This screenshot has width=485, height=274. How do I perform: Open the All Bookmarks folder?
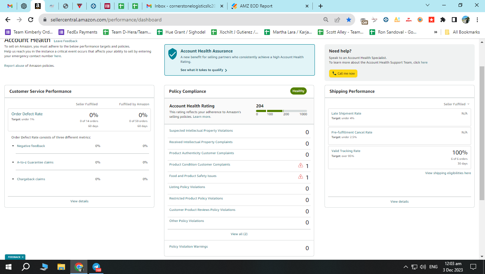pos(462,32)
